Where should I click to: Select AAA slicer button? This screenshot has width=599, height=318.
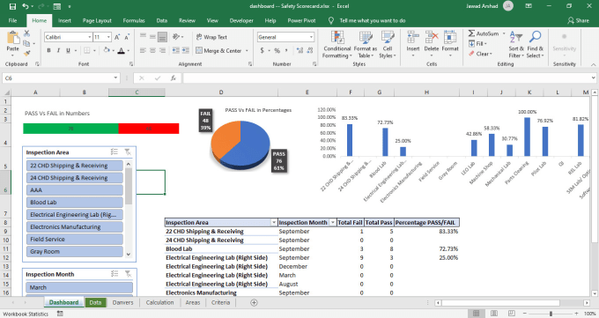click(x=75, y=190)
